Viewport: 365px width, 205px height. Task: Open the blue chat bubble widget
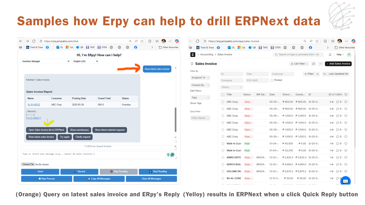(x=345, y=181)
